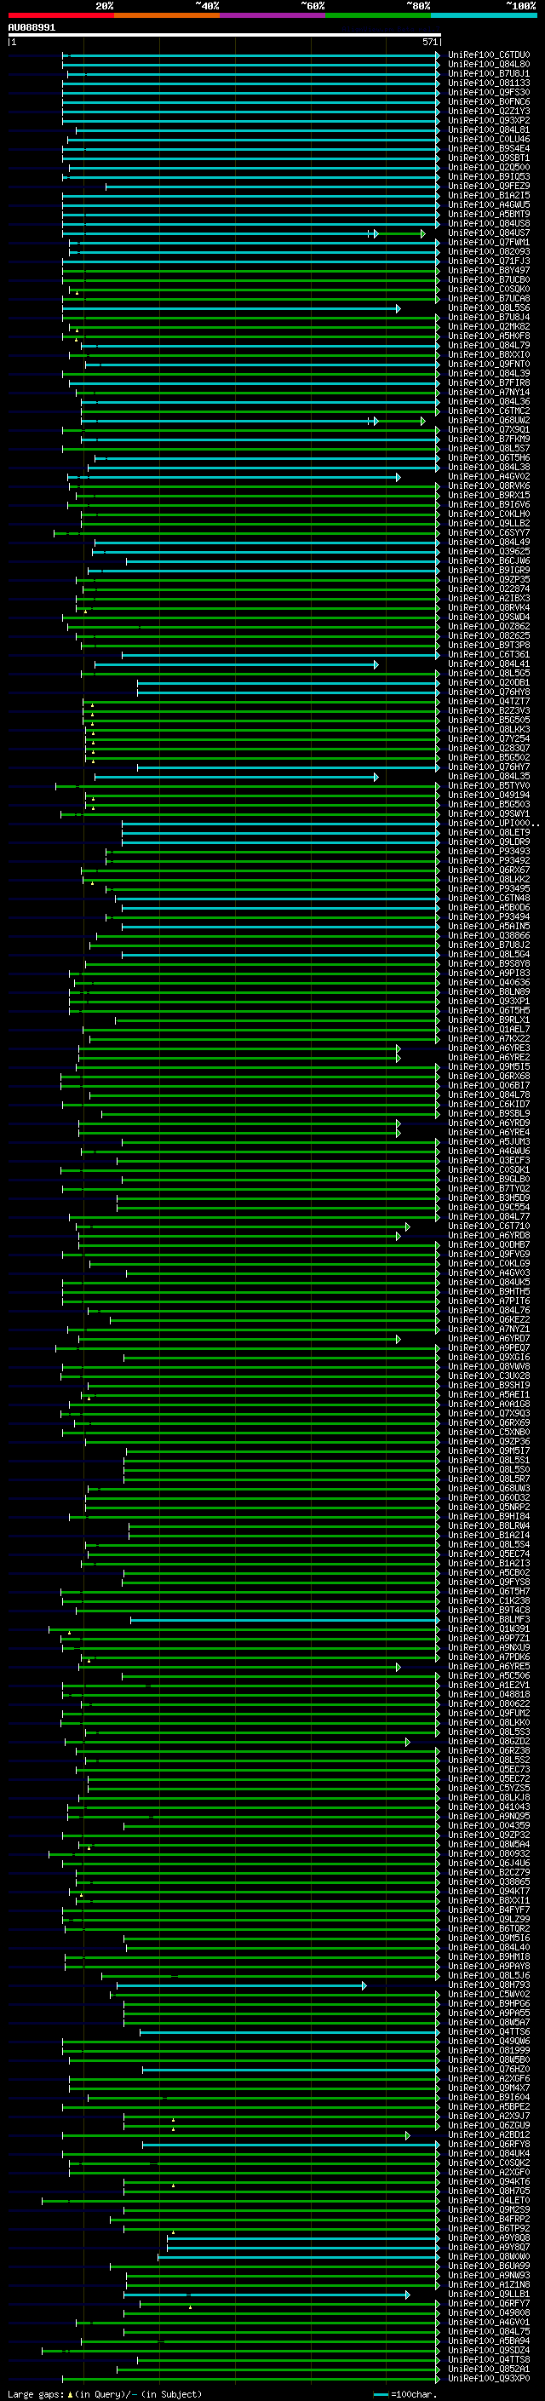545x2401 pixels.
Task: Select the UniRef100_C6T361 label
Action: tap(488, 654)
